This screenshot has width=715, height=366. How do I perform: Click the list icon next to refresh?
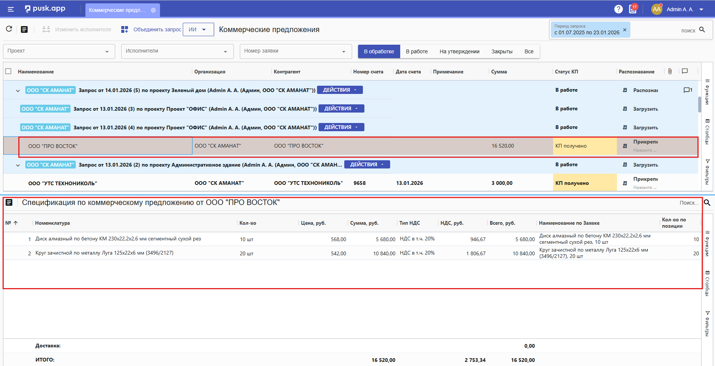pos(24,29)
